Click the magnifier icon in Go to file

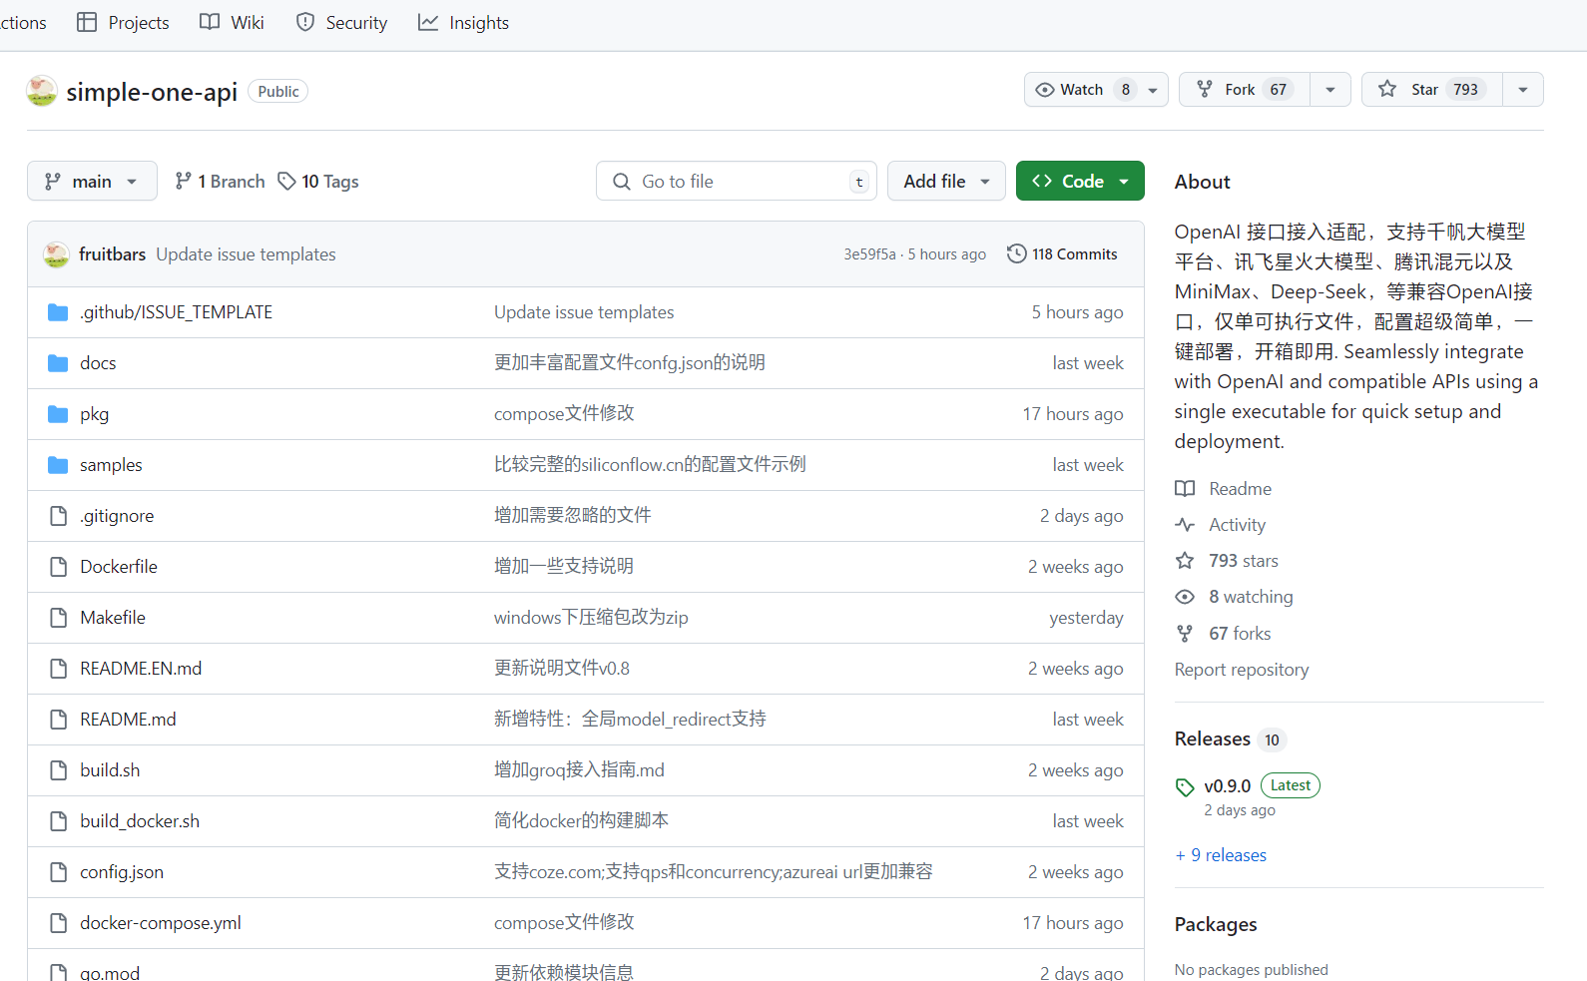point(621,182)
